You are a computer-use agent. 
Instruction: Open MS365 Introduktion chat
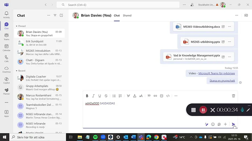pyautogui.click(x=39, y=52)
